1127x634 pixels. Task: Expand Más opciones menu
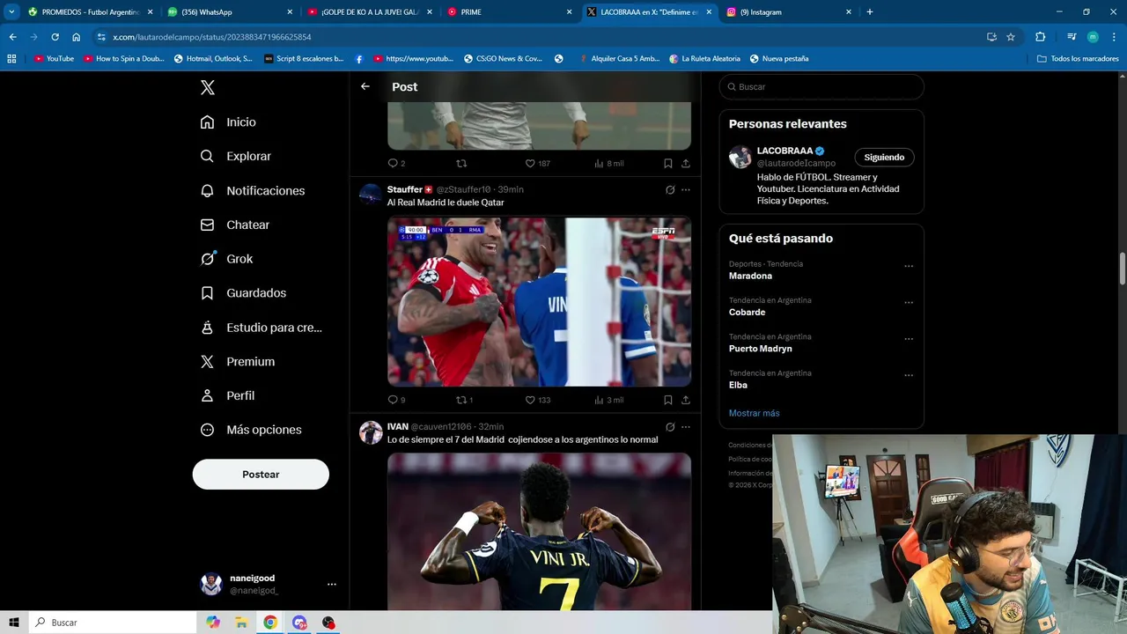pyautogui.click(x=251, y=430)
